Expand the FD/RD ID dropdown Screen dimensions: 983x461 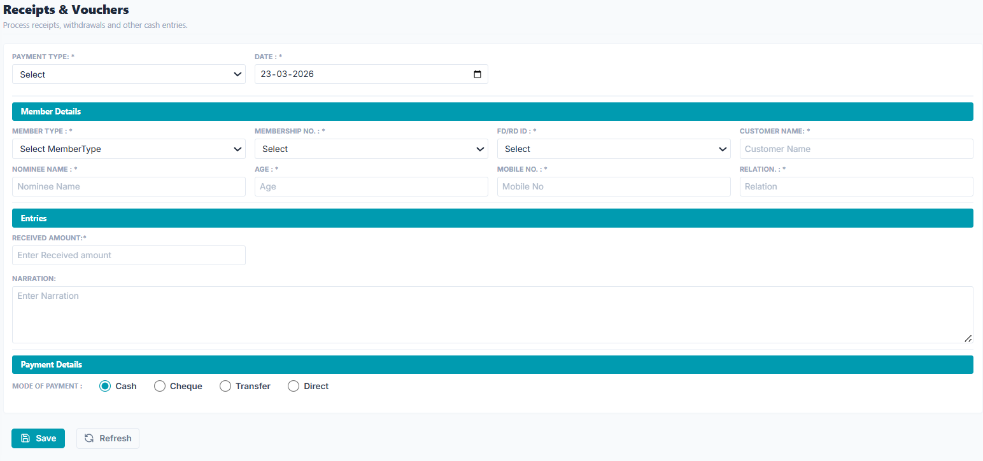(x=614, y=149)
